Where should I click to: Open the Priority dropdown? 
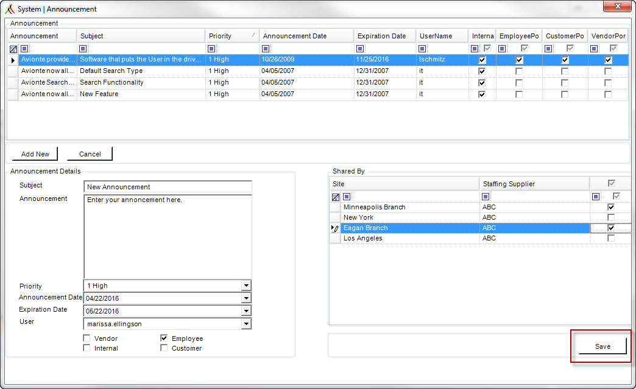pos(246,286)
